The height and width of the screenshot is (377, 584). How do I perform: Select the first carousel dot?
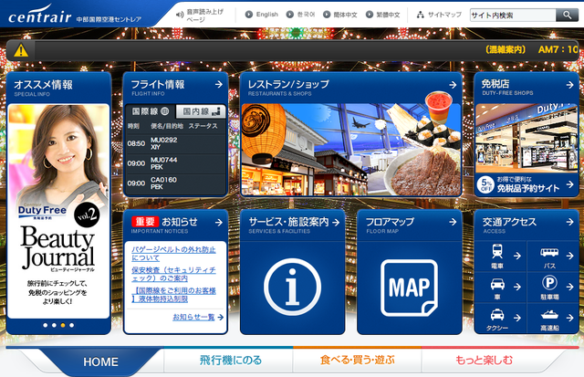45,325
